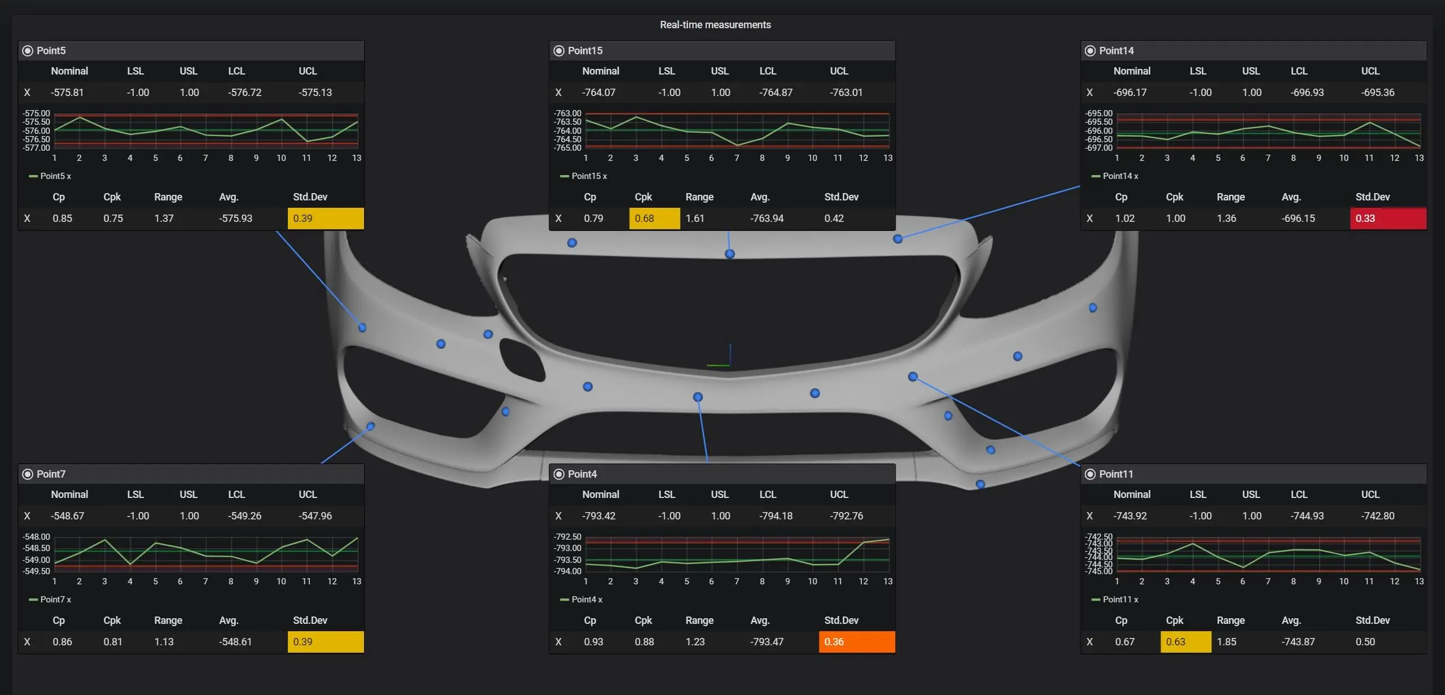Open the Real-time measurements panel title
The height and width of the screenshot is (695, 1445).
pos(715,25)
